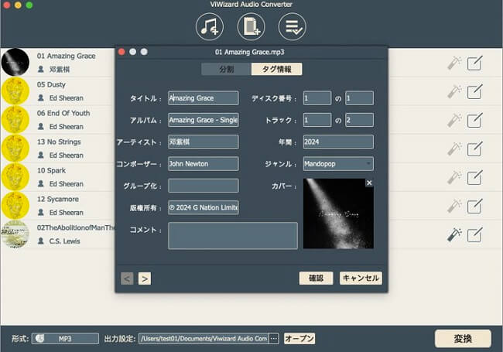Click effects wand icon for 06 End Of Youth
503x352 pixels.
[x=454, y=120]
